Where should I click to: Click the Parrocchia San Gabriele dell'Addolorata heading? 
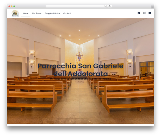coord(80,70)
